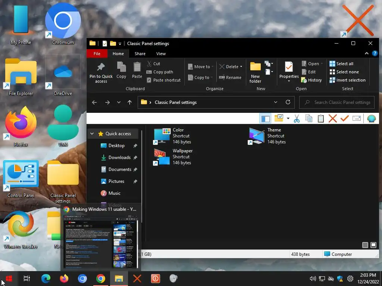Image resolution: width=382 pixels, height=286 pixels.
Task: Click the scissors cut icon in the toolbar
Action: pyautogui.click(x=297, y=118)
